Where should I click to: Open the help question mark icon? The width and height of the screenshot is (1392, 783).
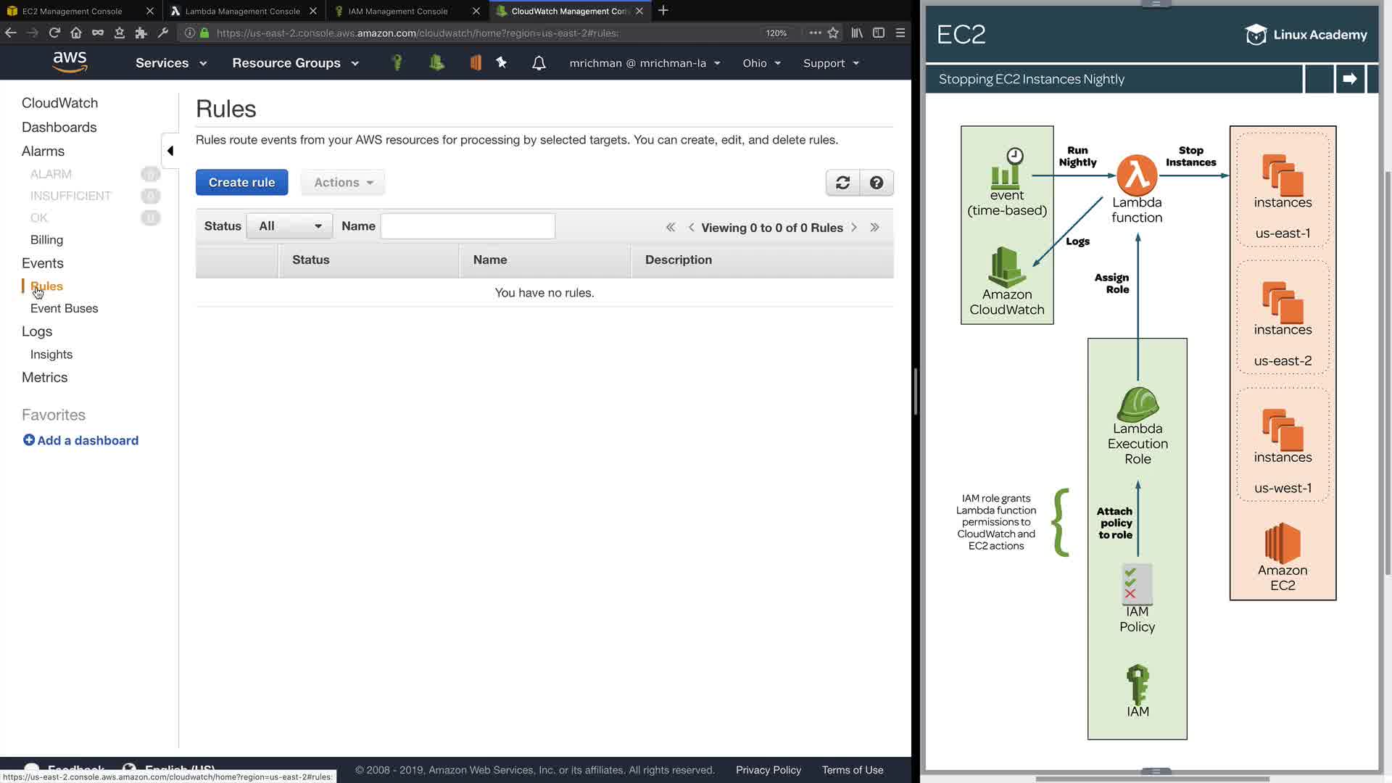coord(876,183)
